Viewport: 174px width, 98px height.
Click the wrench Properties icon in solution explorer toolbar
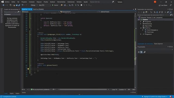coord(168,12)
